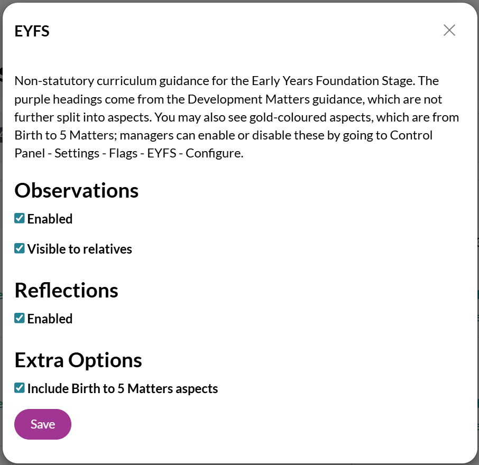This screenshot has height=465, width=479.
Task: Click the Enabled label under Reflections
Action: [50, 319]
